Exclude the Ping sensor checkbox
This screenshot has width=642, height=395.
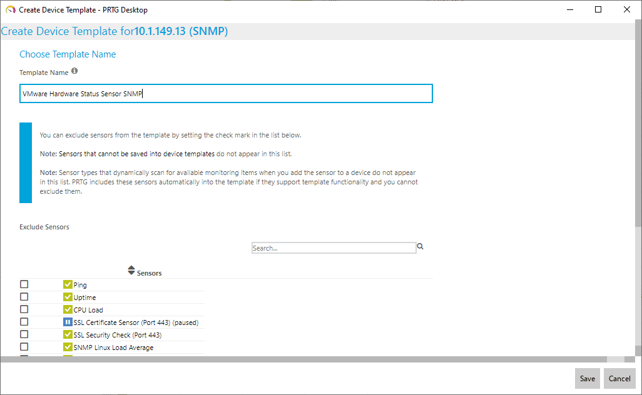24,284
